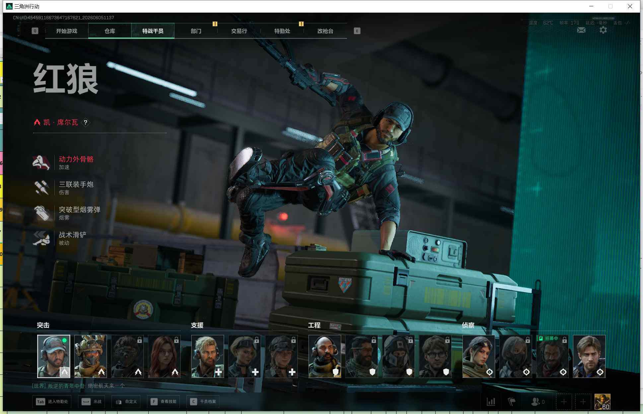
Task: Click the [世界] chat message line
Action: pyautogui.click(x=78, y=386)
